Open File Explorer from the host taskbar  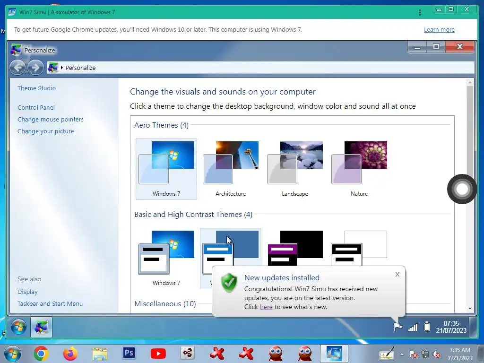click(x=100, y=354)
